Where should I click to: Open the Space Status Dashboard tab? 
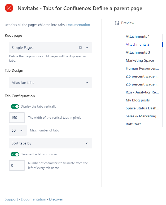pyautogui.click(x=142, y=108)
